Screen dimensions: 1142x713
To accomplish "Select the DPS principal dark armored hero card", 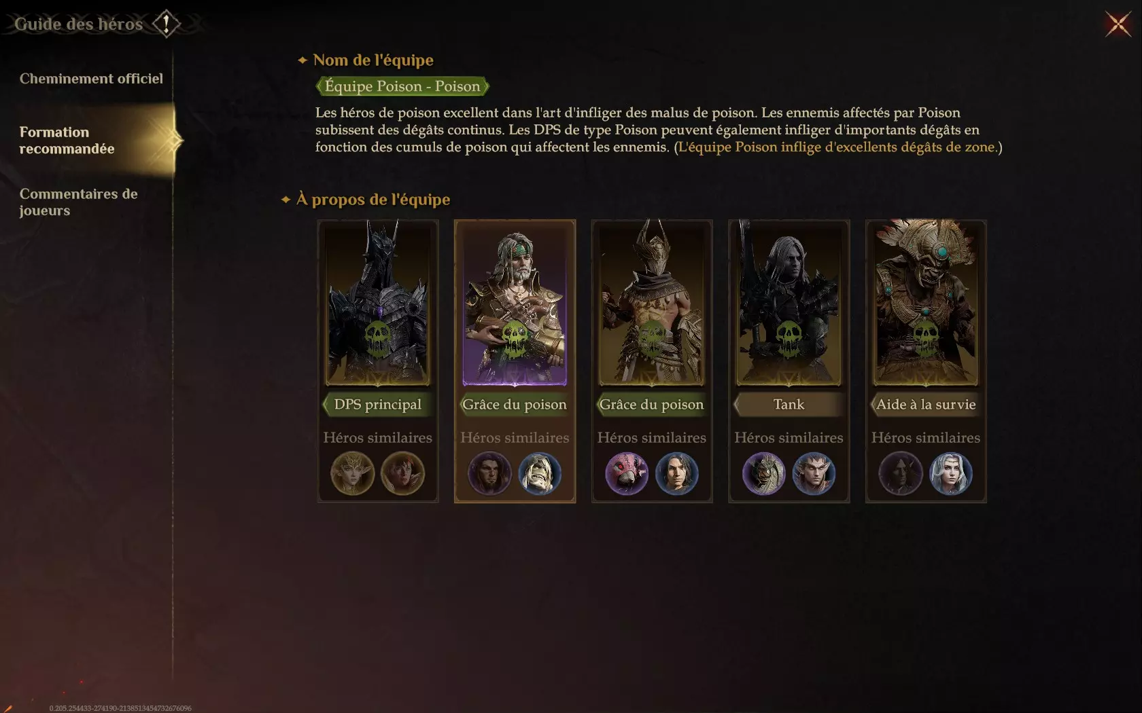I will click(x=378, y=303).
